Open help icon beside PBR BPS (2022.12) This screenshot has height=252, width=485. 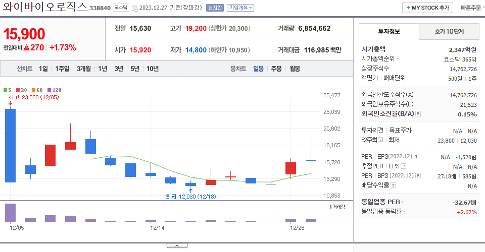coord(418,176)
